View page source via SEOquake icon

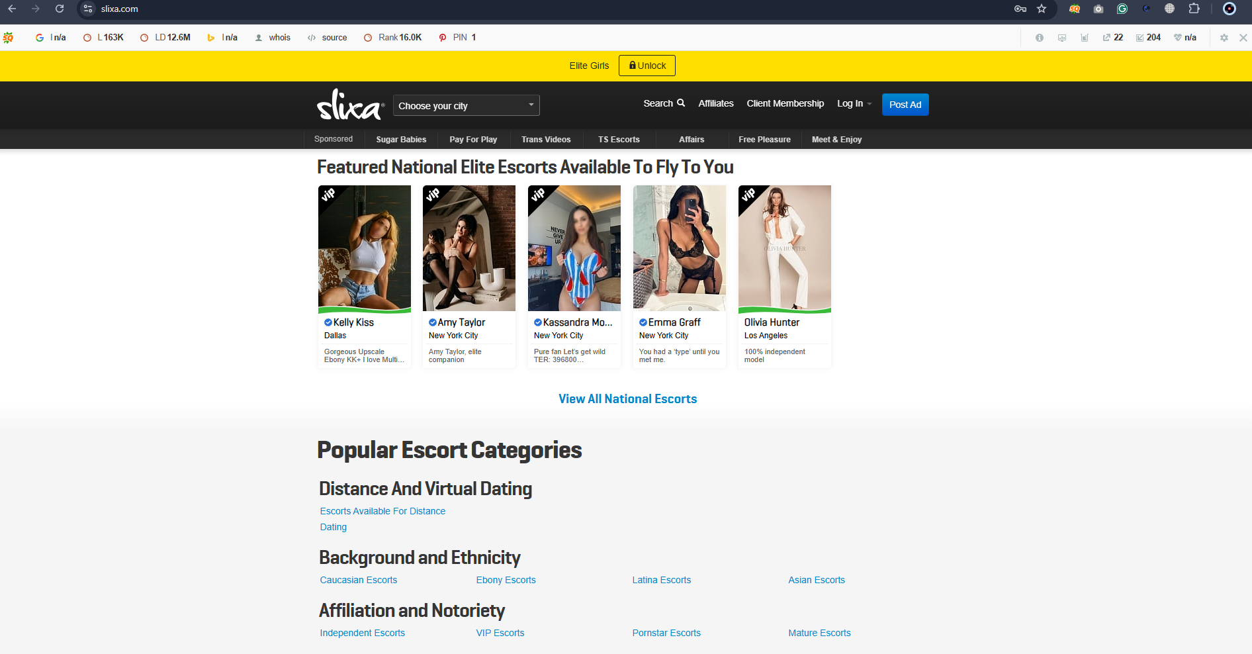pyautogui.click(x=327, y=37)
